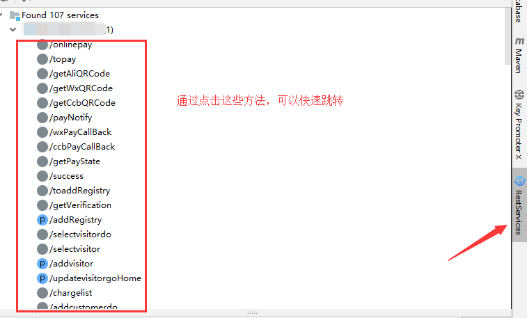Select the /payNotify service entry
This screenshot has width=527, height=318.
click(70, 118)
